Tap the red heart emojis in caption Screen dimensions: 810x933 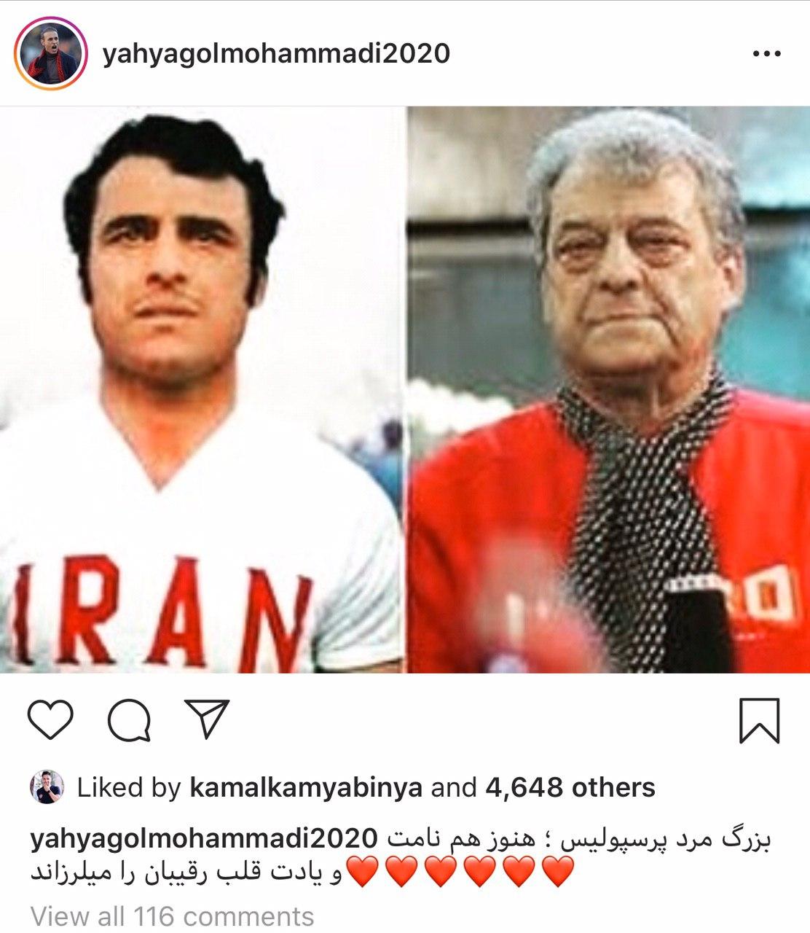point(460,872)
